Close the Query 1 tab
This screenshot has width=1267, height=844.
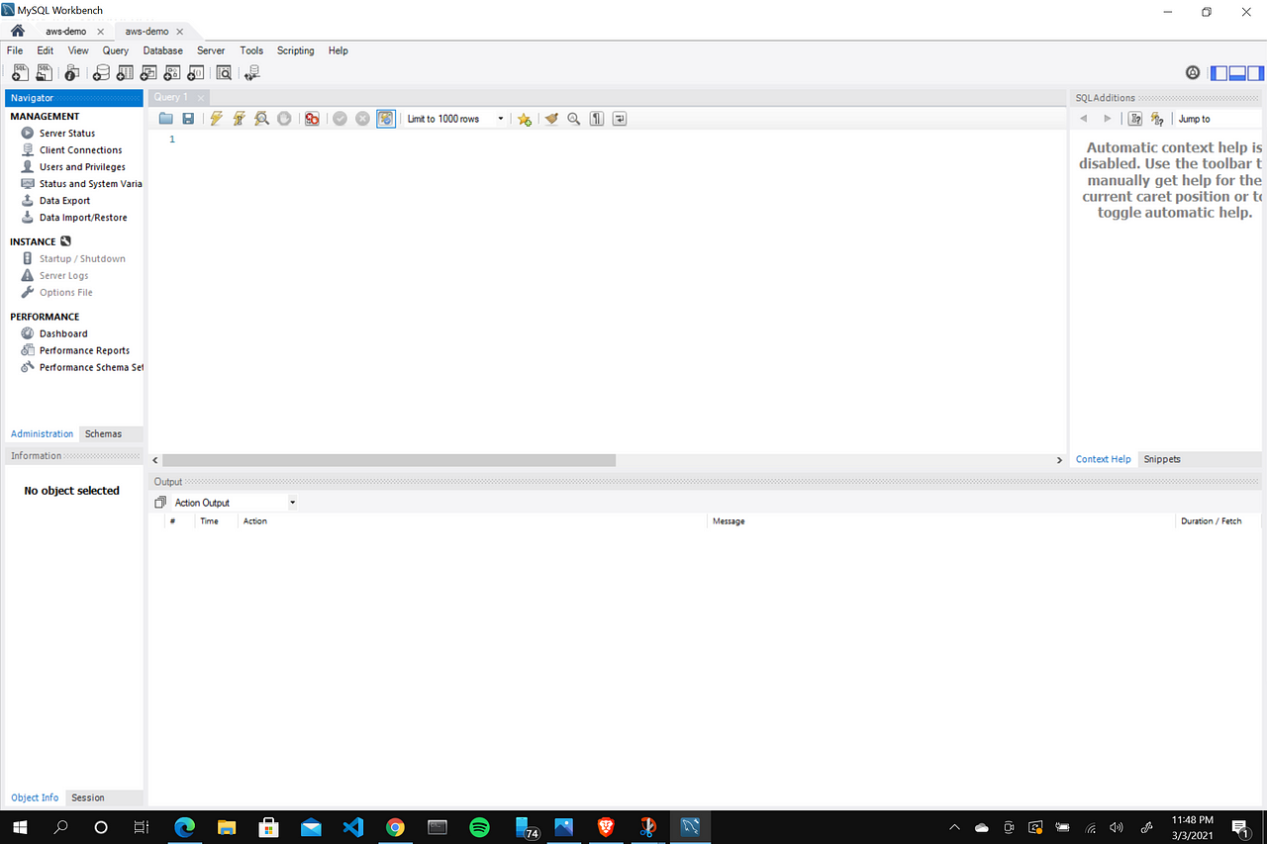(x=200, y=97)
